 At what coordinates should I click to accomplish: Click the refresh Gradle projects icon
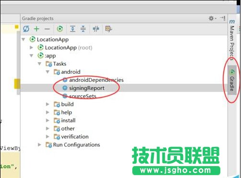(x=26, y=29)
